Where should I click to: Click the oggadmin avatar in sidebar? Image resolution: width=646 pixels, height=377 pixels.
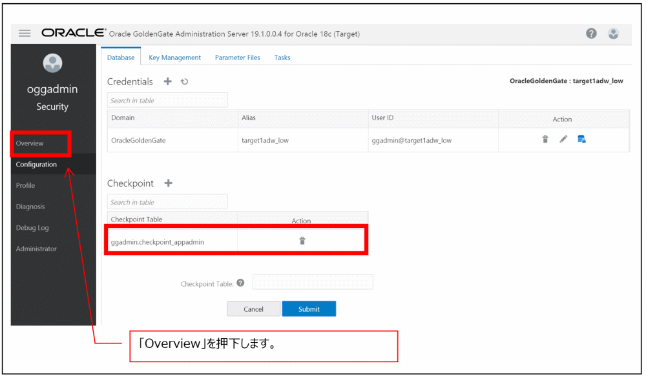(x=52, y=63)
